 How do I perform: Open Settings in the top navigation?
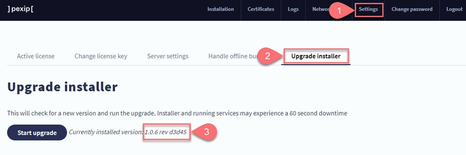tap(368, 9)
